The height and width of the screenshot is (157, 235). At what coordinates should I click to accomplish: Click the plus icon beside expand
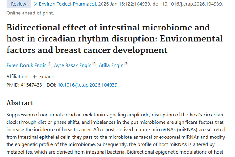pos(35,77)
